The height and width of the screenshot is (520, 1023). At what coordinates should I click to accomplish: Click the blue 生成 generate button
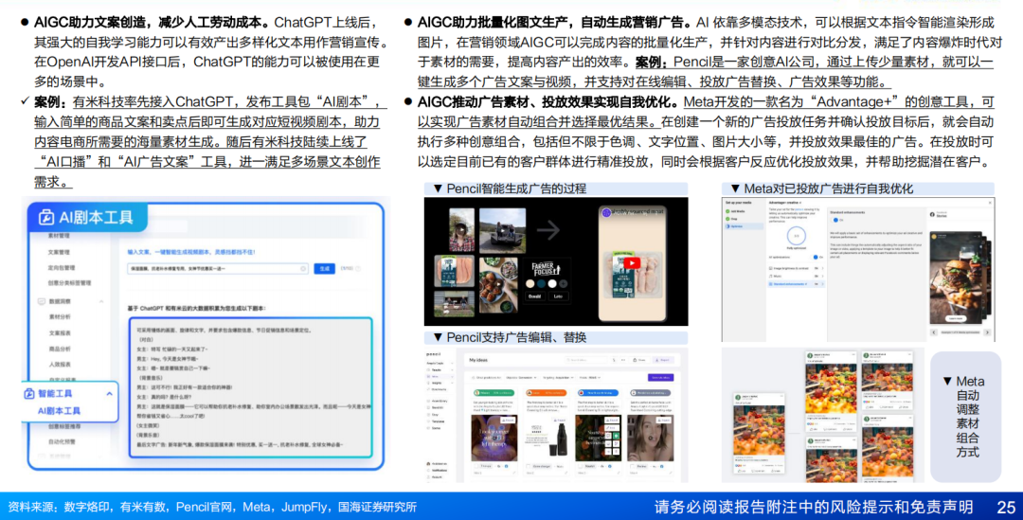[324, 269]
